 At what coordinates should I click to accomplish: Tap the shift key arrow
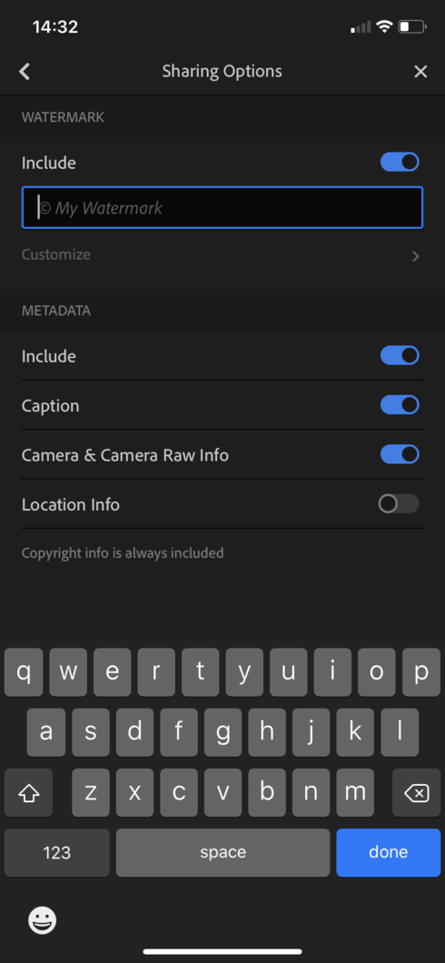(x=29, y=793)
